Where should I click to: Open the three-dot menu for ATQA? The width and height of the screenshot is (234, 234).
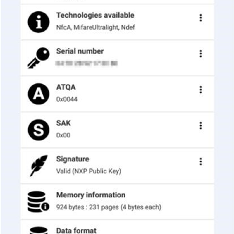201,90
